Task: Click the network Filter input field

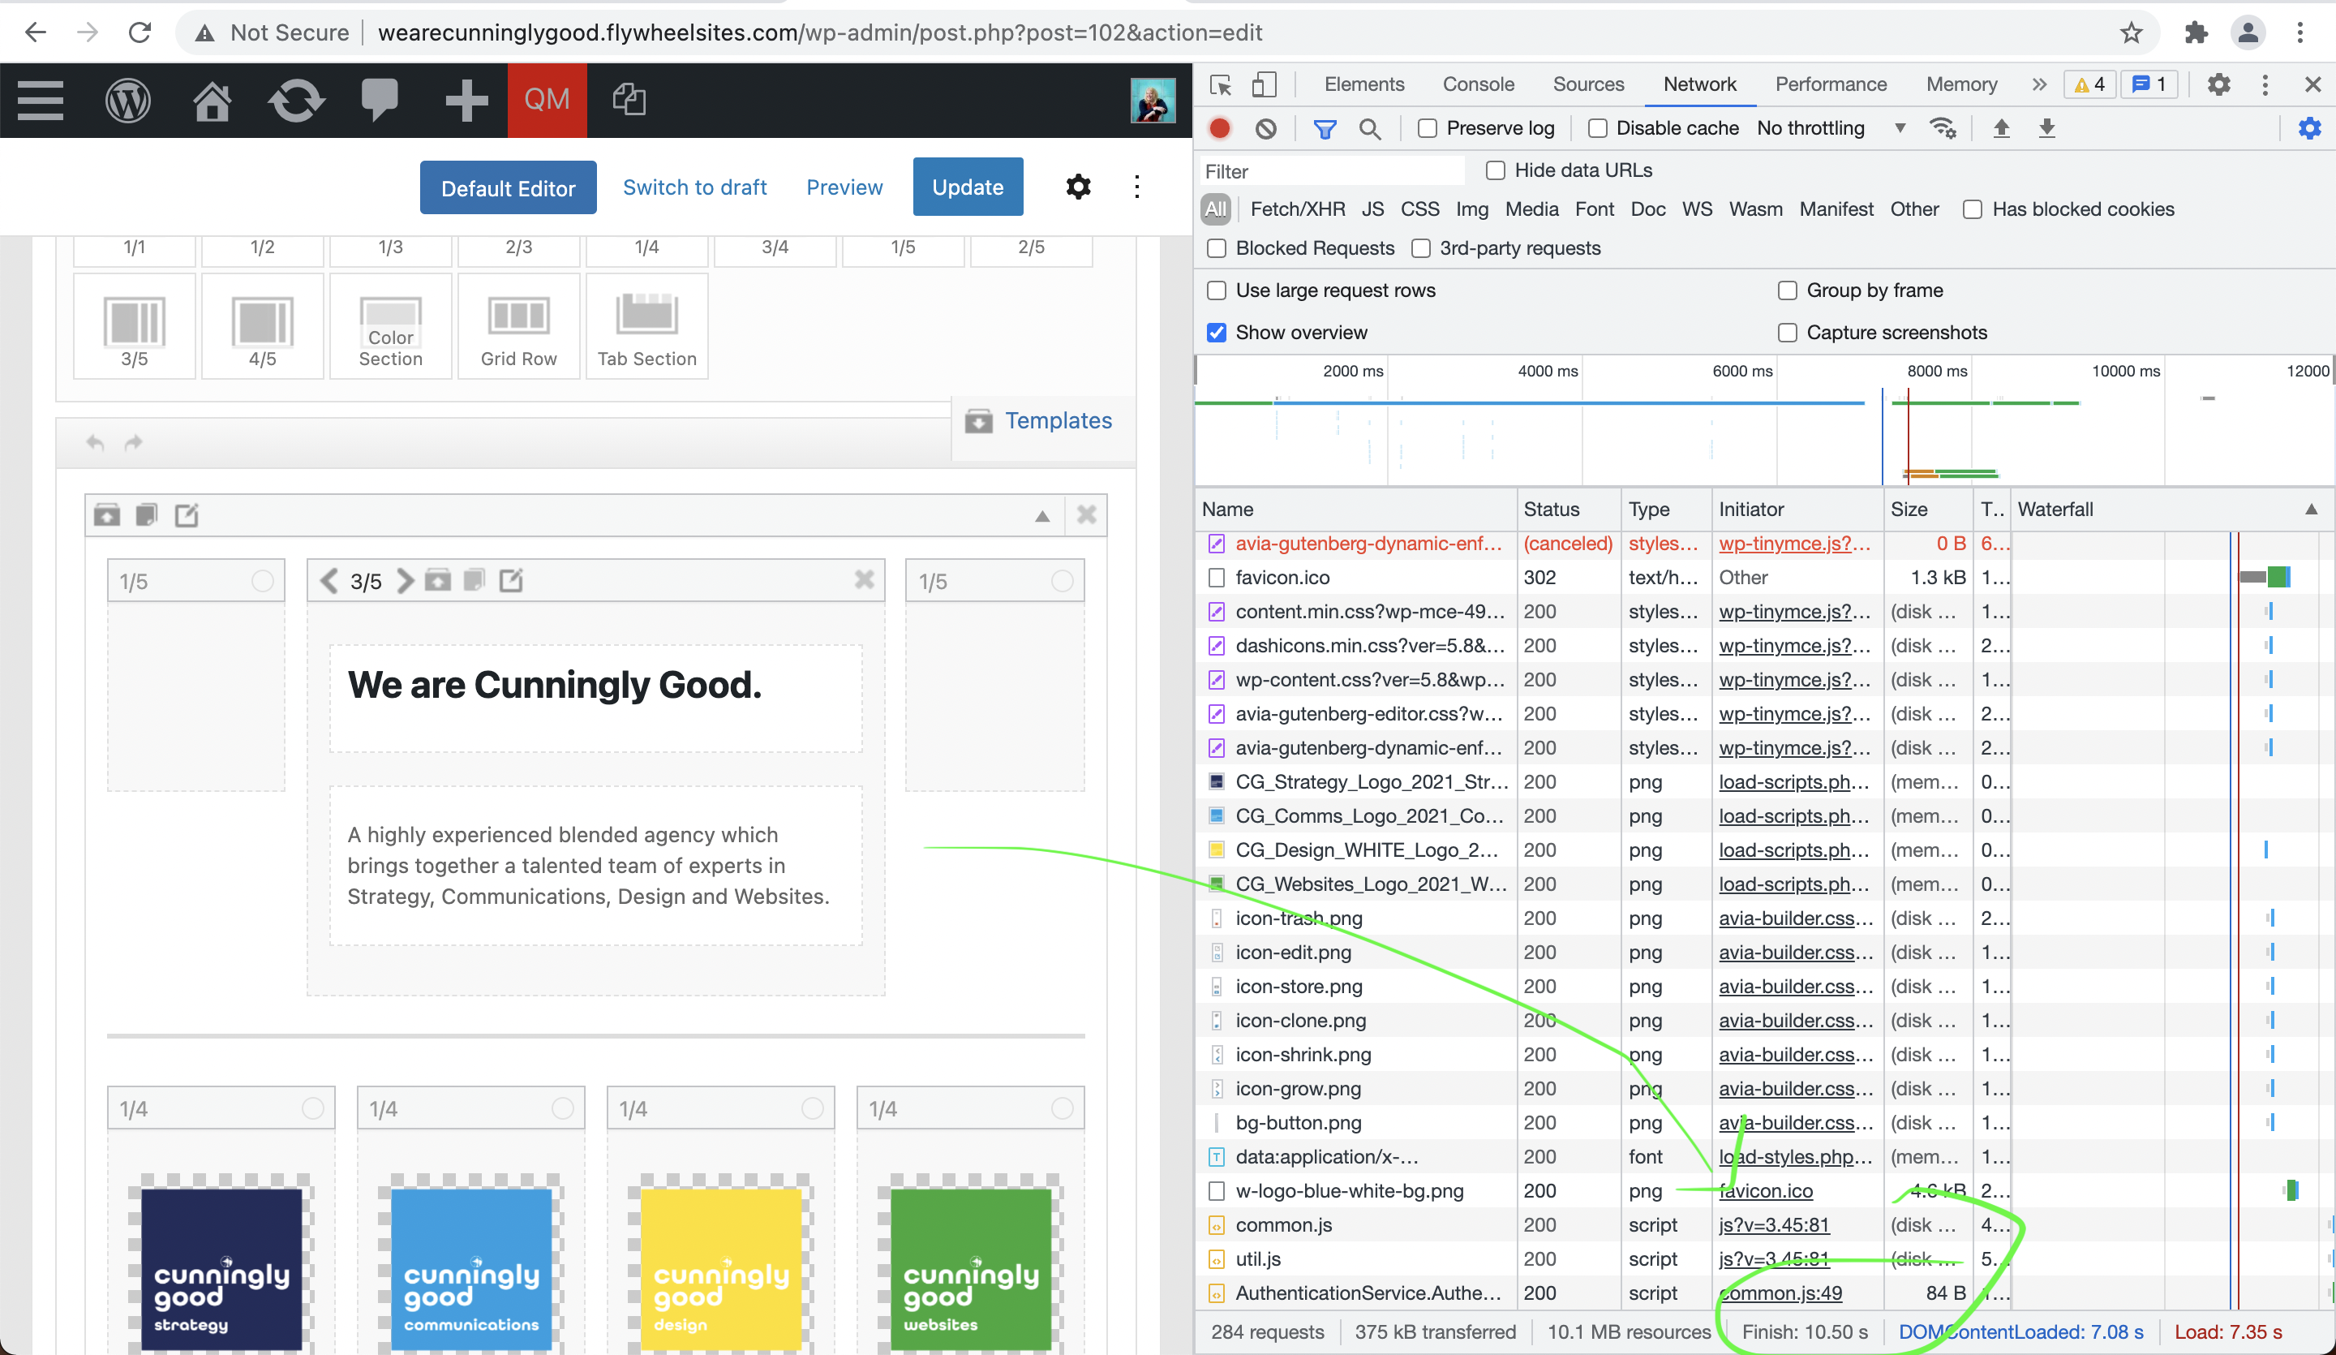Action: point(1331,170)
